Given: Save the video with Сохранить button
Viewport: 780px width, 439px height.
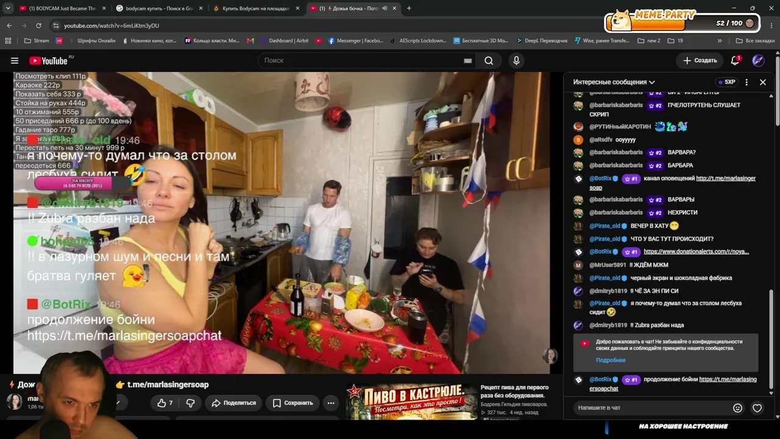Looking at the screenshot, I should [x=293, y=402].
